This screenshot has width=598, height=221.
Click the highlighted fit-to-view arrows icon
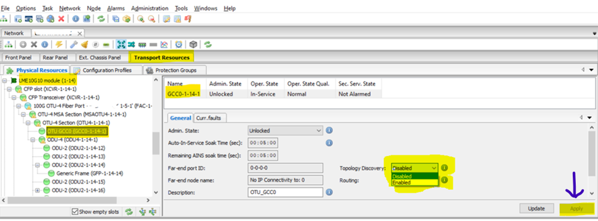pyautogui.click(x=121, y=44)
